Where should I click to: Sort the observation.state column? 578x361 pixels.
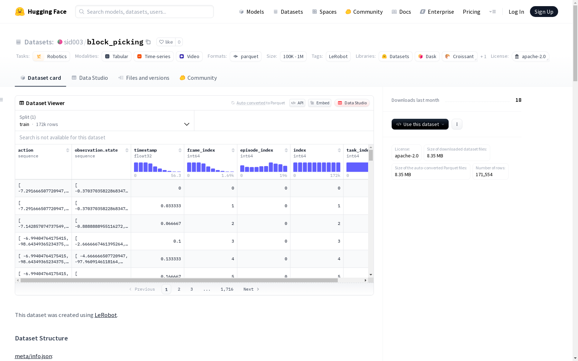click(127, 150)
